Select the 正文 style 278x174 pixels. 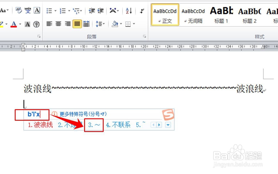[x=165, y=15]
